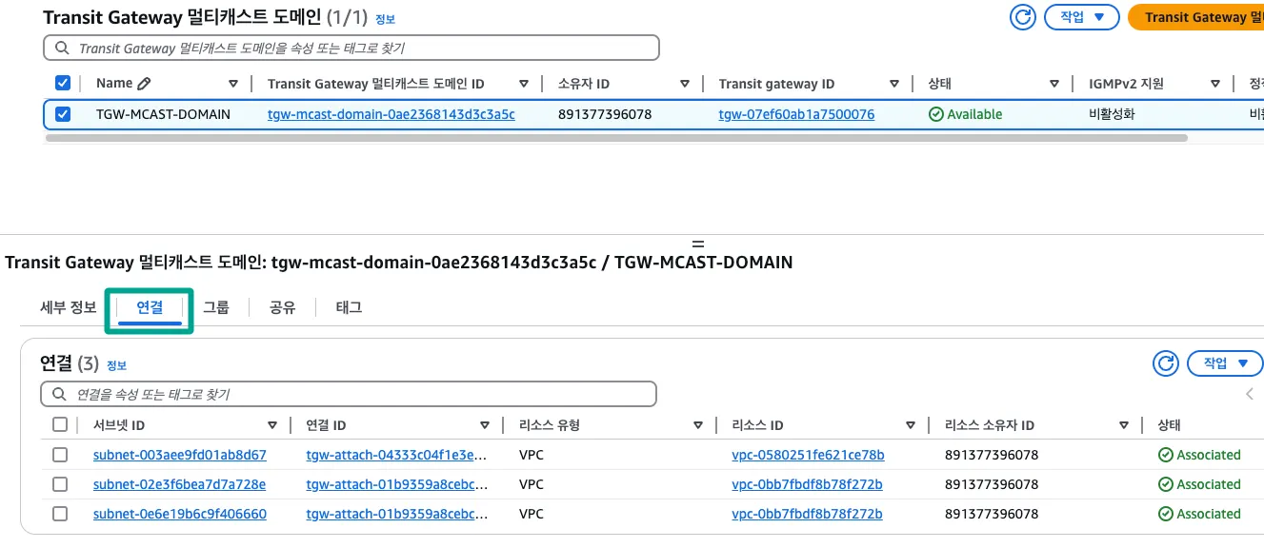This screenshot has width=1264, height=548.
Task: Open the 세부 정보 tab
Action: pyautogui.click(x=69, y=307)
